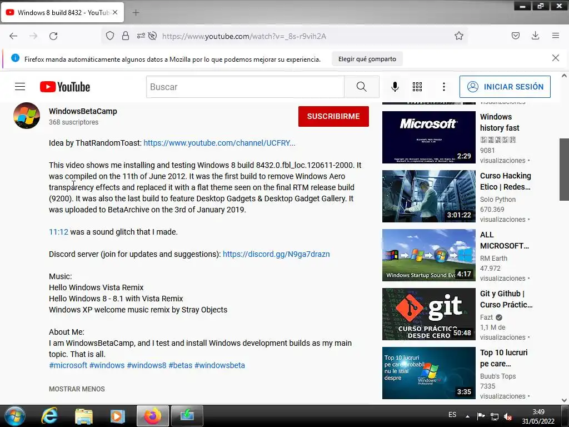569x427 pixels.
Task: Open ALL MICROSOFT startup sound video thumbnail
Action: pos(428,255)
